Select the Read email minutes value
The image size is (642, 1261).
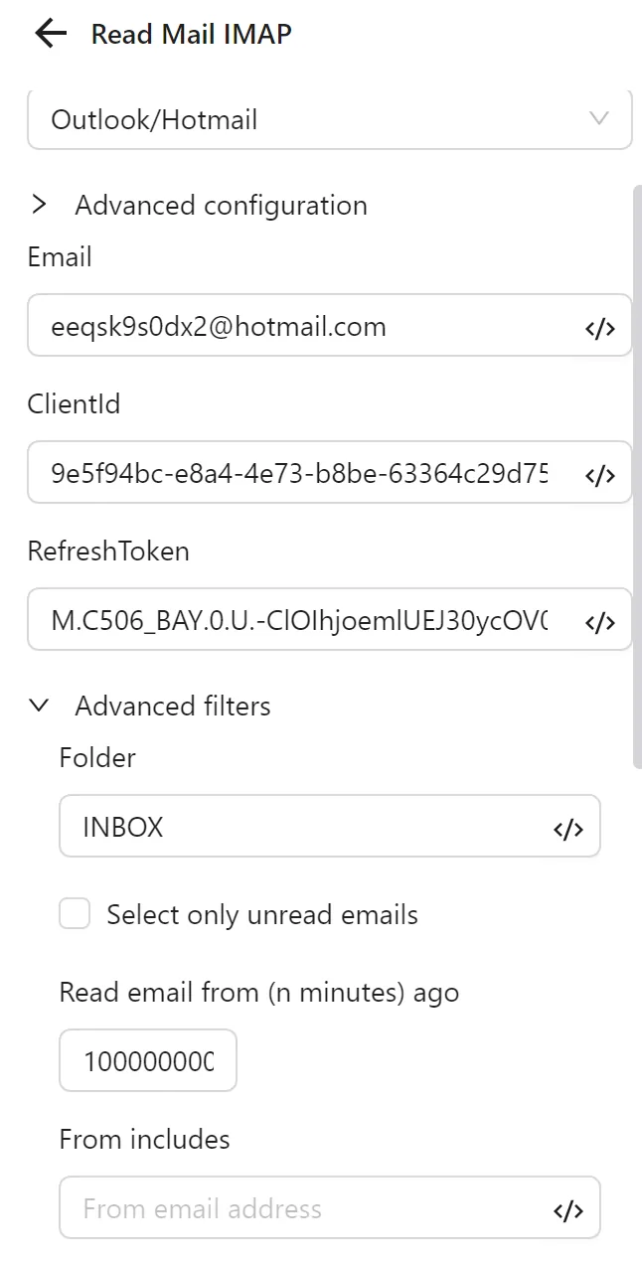[x=147, y=1060]
